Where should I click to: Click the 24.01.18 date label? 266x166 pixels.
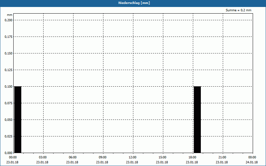point(252,162)
